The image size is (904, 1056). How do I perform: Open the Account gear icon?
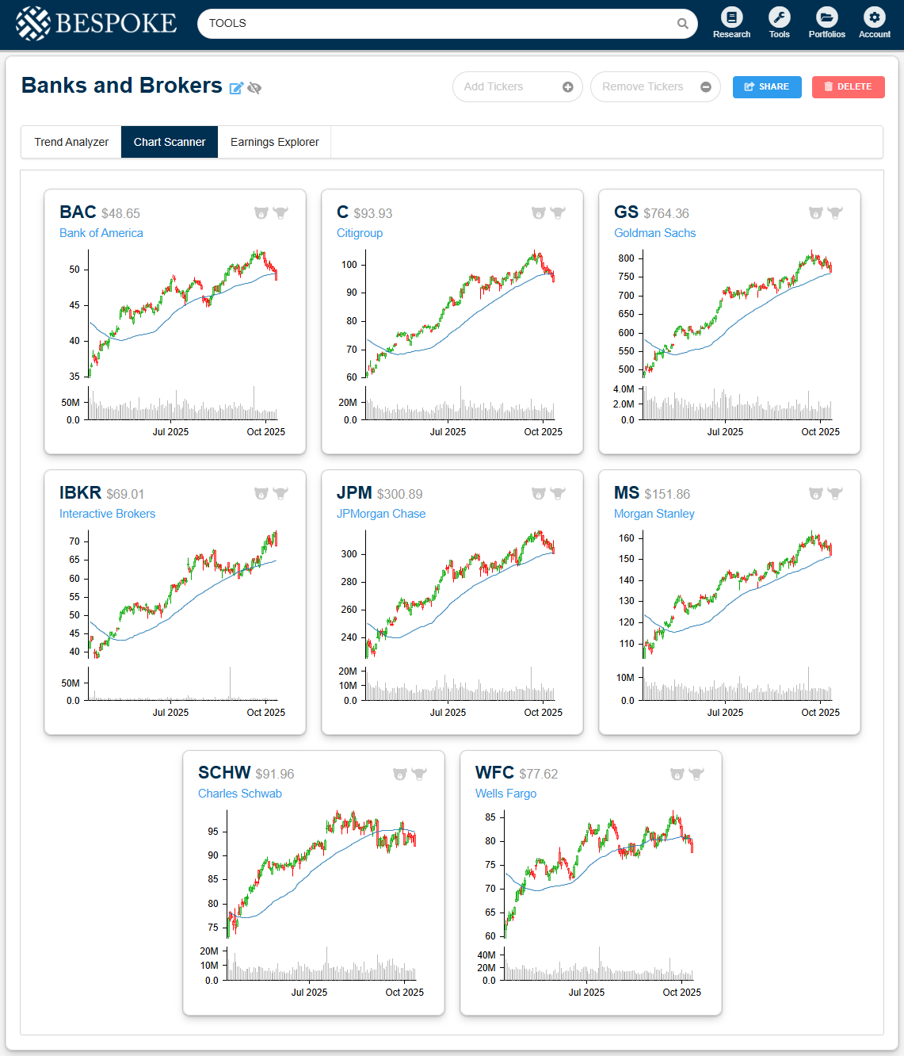(874, 17)
